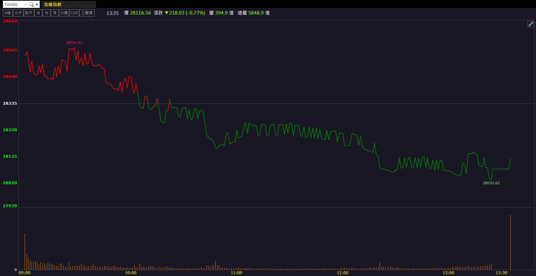Click the 28033.62 low price label
This screenshot has height=276, width=536.
pyautogui.click(x=491, y=183)
